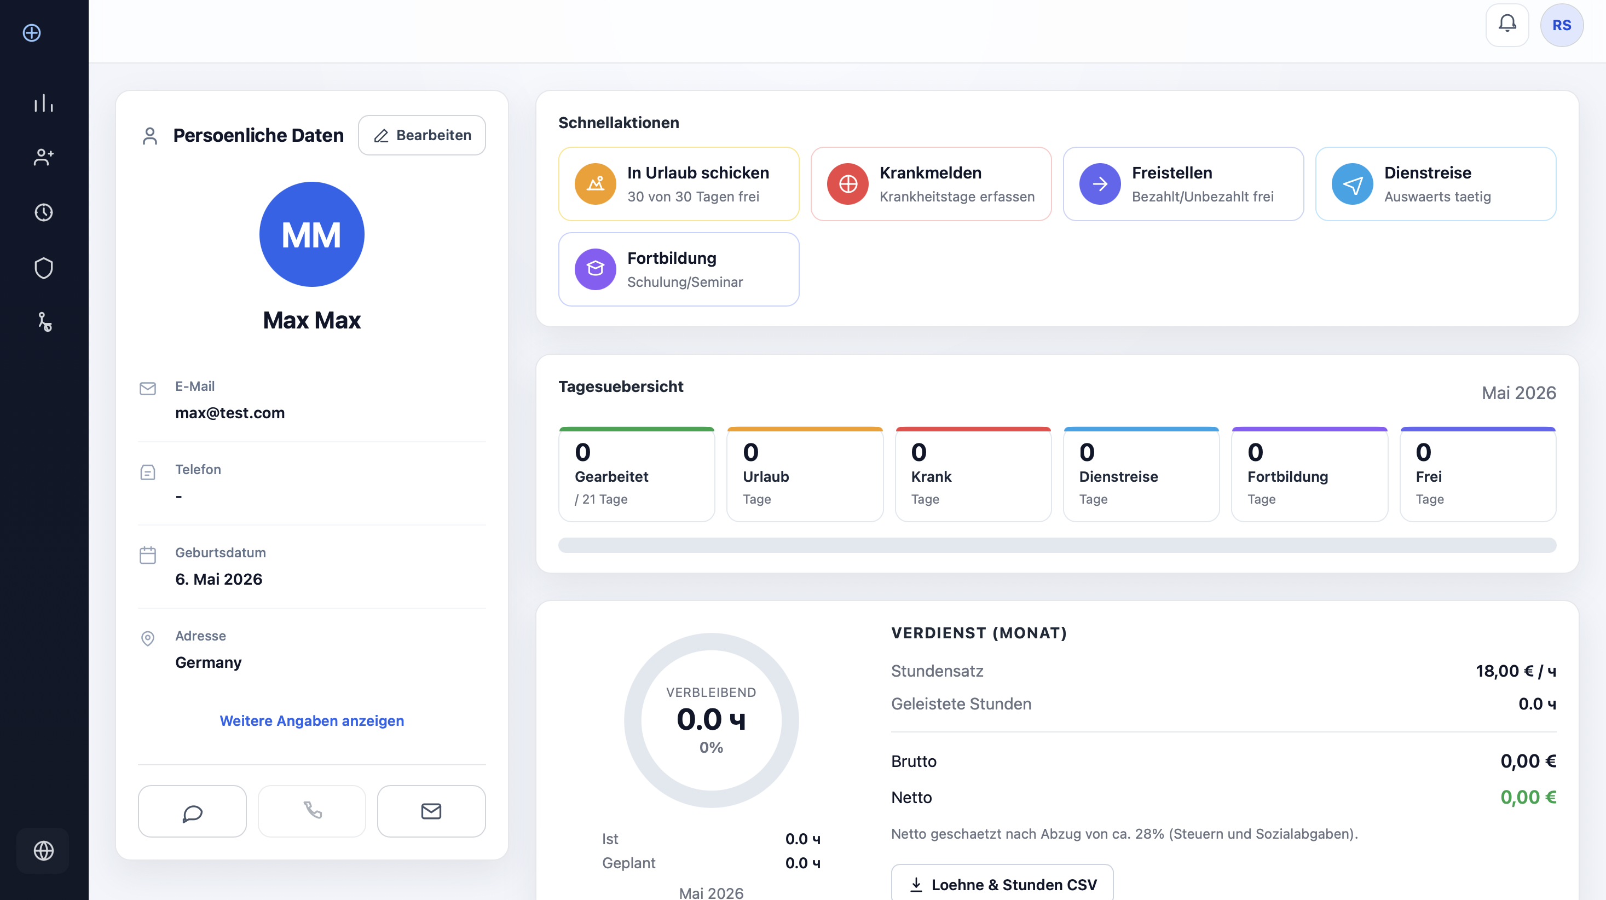Click the Dienstreise quick action
Screen dimensions: 1606x900
(x=1436, y=184)
